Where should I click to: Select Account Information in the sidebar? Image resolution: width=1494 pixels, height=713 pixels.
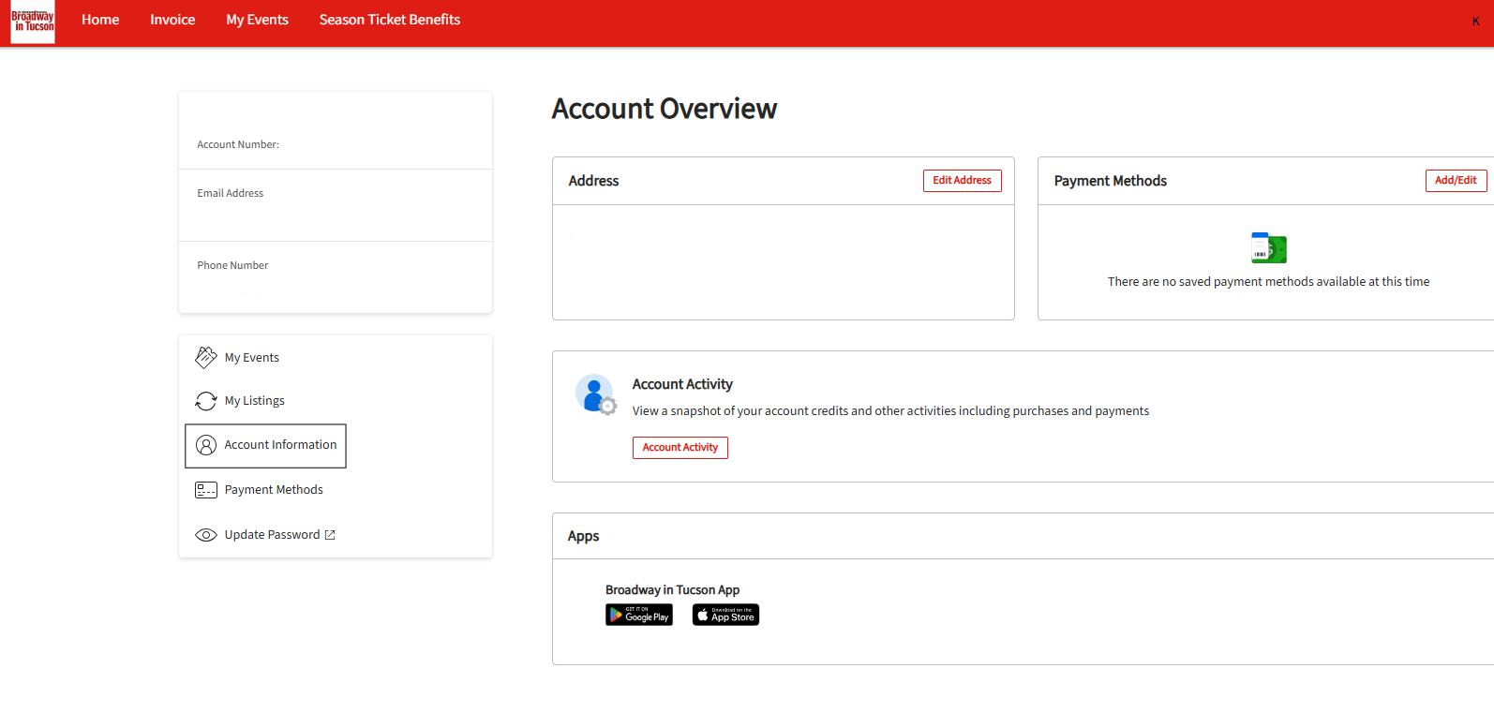click(266, 446)
